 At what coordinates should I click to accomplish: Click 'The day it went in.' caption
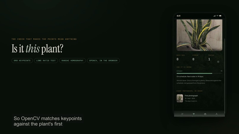(191, 101)
